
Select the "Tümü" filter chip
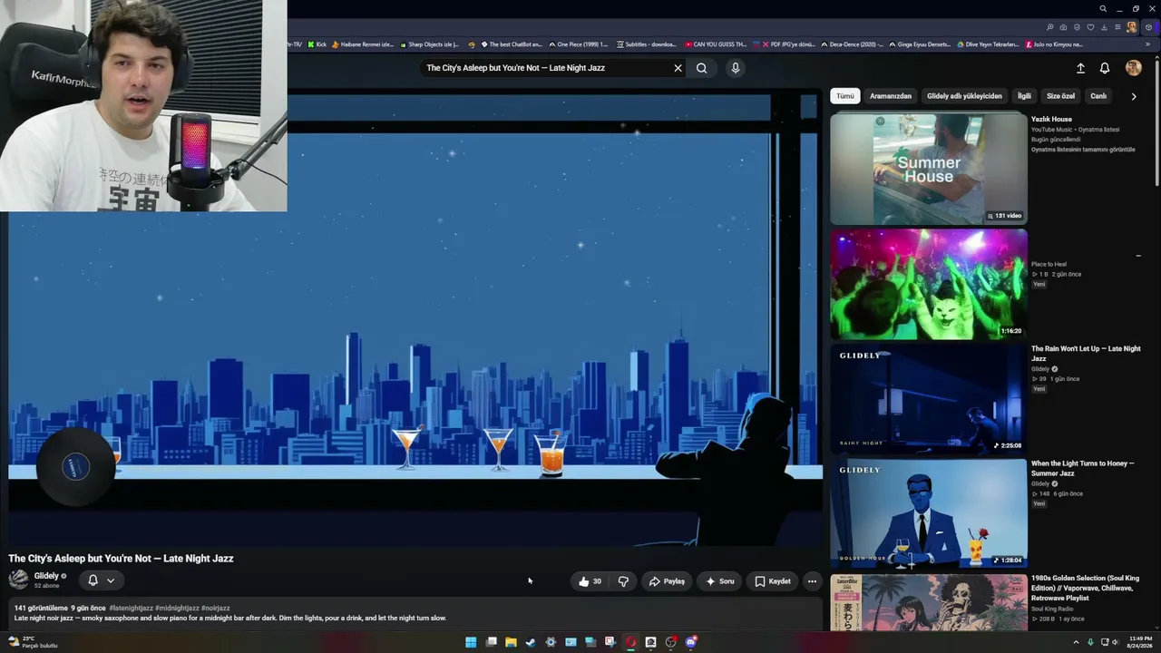[845, 96]
